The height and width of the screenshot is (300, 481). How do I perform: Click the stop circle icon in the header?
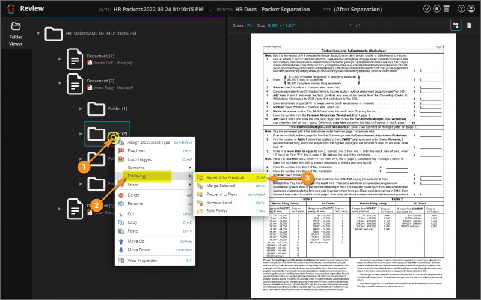point(437,8)
